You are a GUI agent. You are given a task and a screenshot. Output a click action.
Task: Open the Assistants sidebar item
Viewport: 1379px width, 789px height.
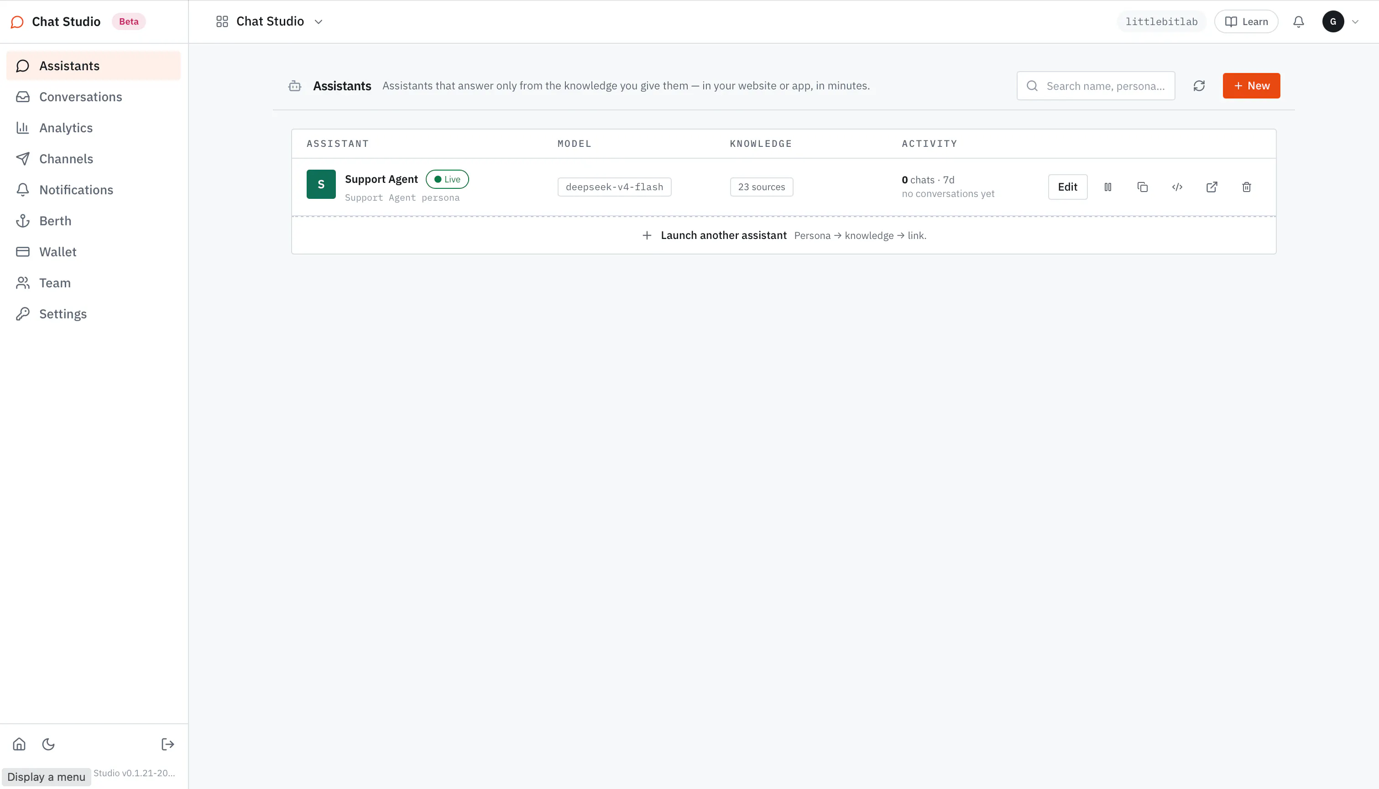coord(93,66)
